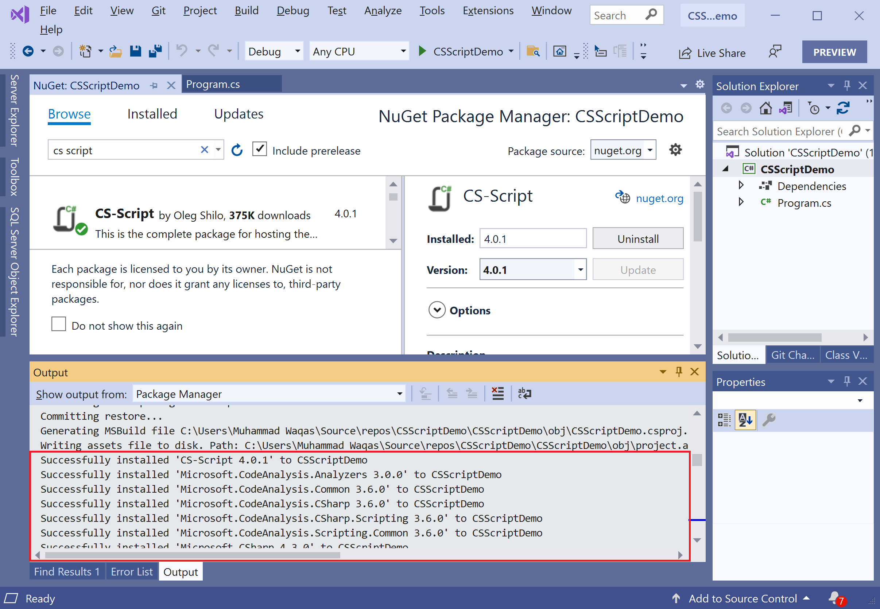Switch to the Installed tab
This screenshot has width=880, height=609.
point(152,114)
